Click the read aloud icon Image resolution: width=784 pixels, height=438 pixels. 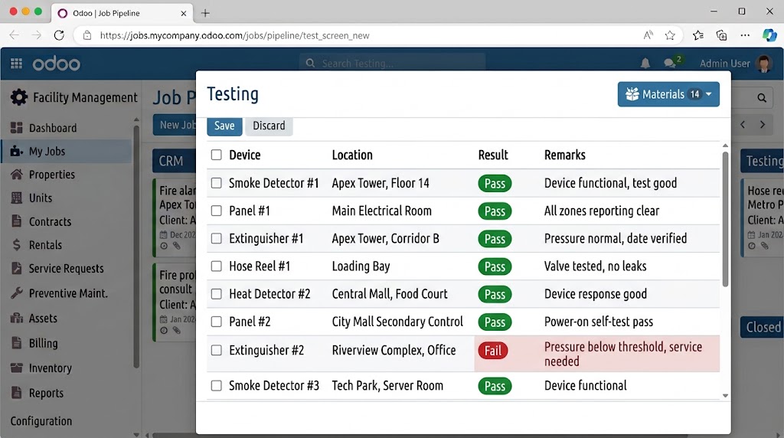click(648, 35)
